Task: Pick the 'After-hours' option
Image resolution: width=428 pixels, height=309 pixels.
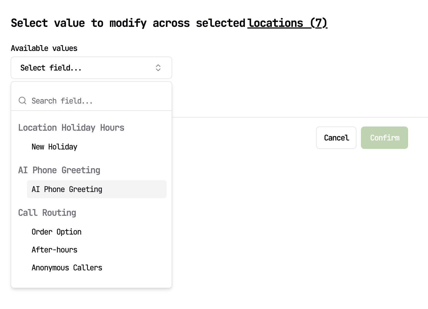Action: point(54,250)
